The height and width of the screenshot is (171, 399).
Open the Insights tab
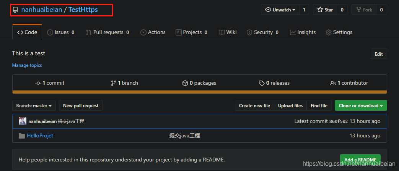tap(303, 32)
